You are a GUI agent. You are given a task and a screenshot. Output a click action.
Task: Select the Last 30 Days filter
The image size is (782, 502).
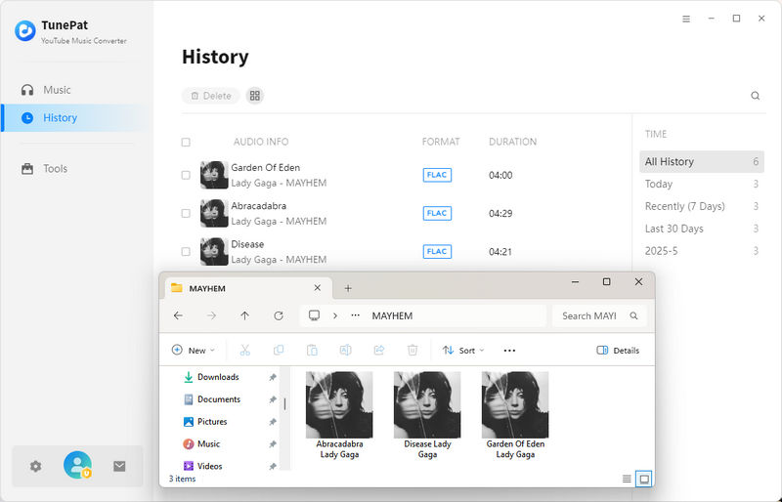701,229
